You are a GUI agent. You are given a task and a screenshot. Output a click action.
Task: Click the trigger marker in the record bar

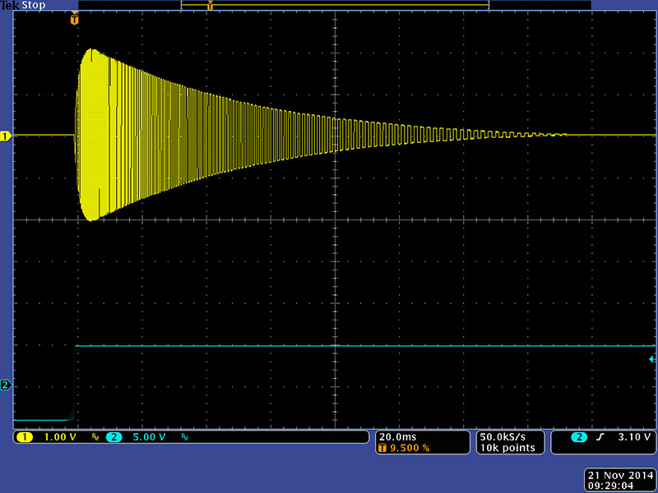click(x=210, y=6)
